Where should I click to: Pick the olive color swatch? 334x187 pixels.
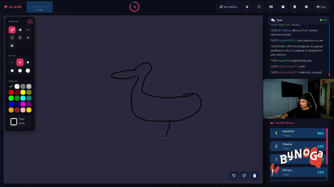29,92
